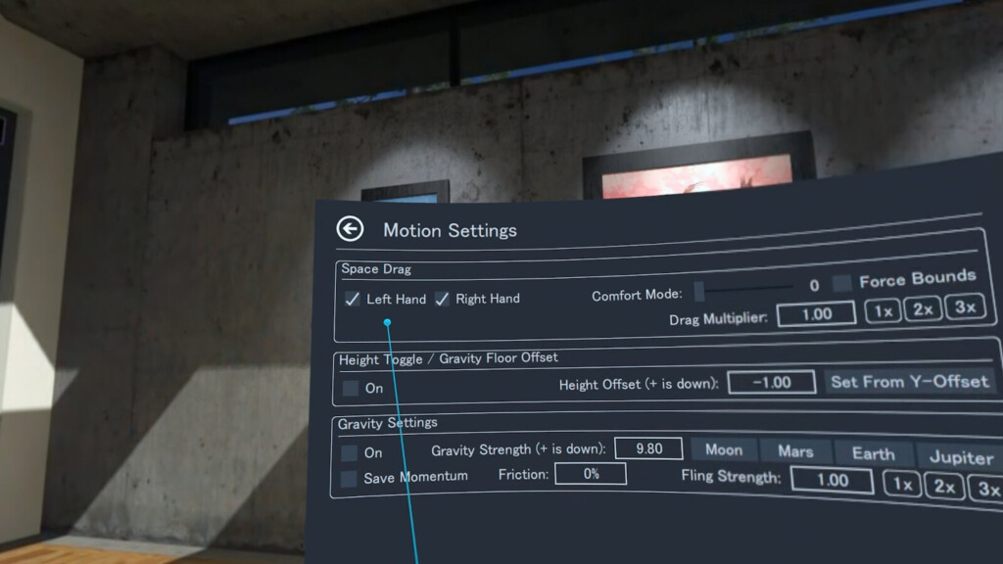This screenshot has width=1003, height=564.
Task: Click the Friction percentage field
Action: (x=591, y=474)
